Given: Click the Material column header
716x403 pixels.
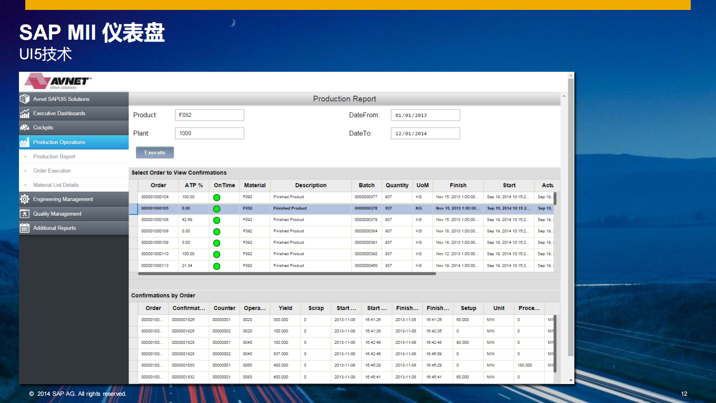Looking at the screenshot, I should [x=255, y=185].
